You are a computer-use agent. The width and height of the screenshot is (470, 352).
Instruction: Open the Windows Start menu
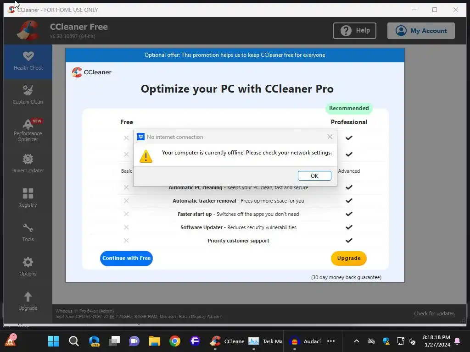pos(53,341)
